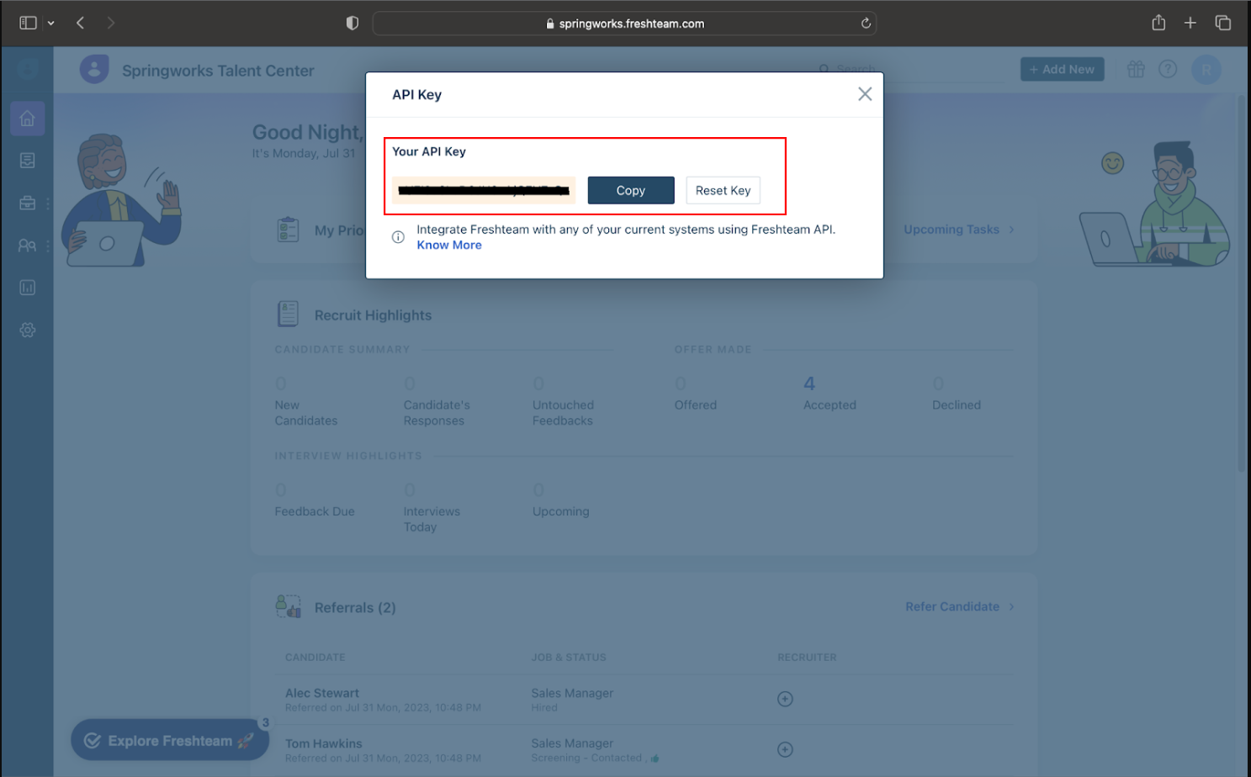1251x777 pixels.
Task: Open the Recruit briefcase icon in sidebar
Action: point(28,203)
